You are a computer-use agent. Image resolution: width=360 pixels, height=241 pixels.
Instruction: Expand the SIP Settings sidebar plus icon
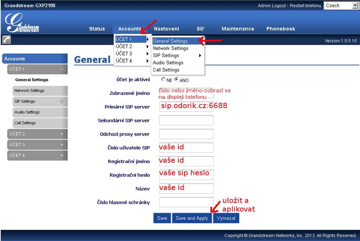coord(62,102)
